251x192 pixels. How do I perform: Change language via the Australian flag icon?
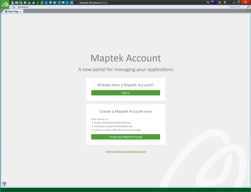pos(214,2)
